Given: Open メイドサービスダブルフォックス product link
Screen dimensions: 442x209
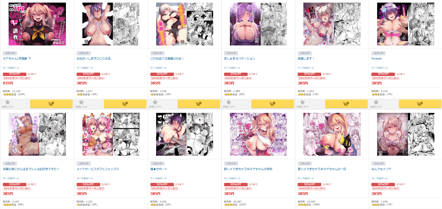Looking at the screenshot, I should pyautogui.click(x=98, y=169).
